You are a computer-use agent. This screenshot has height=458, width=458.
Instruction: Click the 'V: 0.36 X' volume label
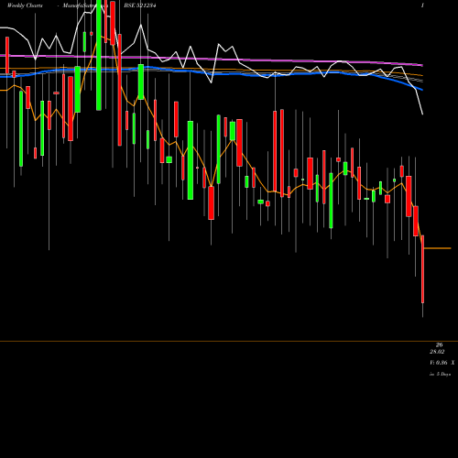pyautogui.click(x=442, y=363)
